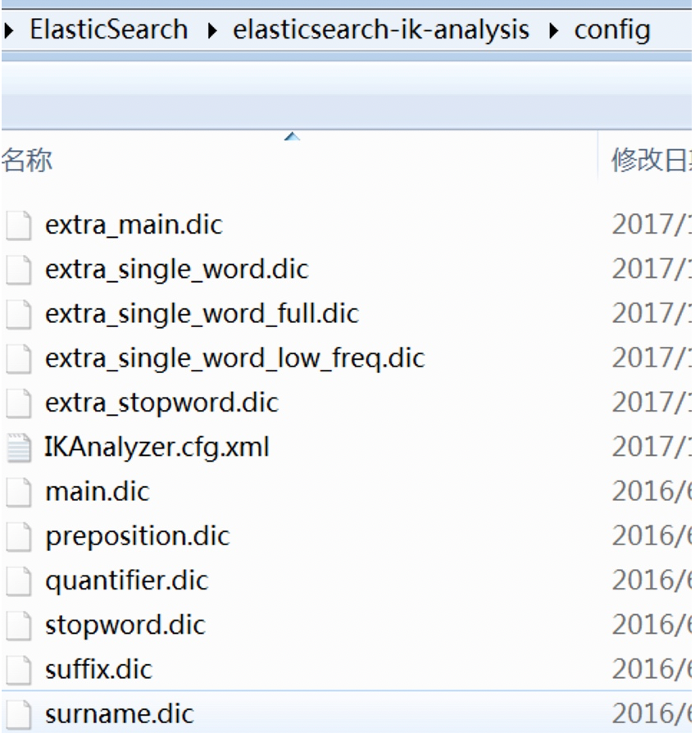This screenshot has height=733, width=695.
Task: Select the file named suffix.dic
Action: point(98,669)
